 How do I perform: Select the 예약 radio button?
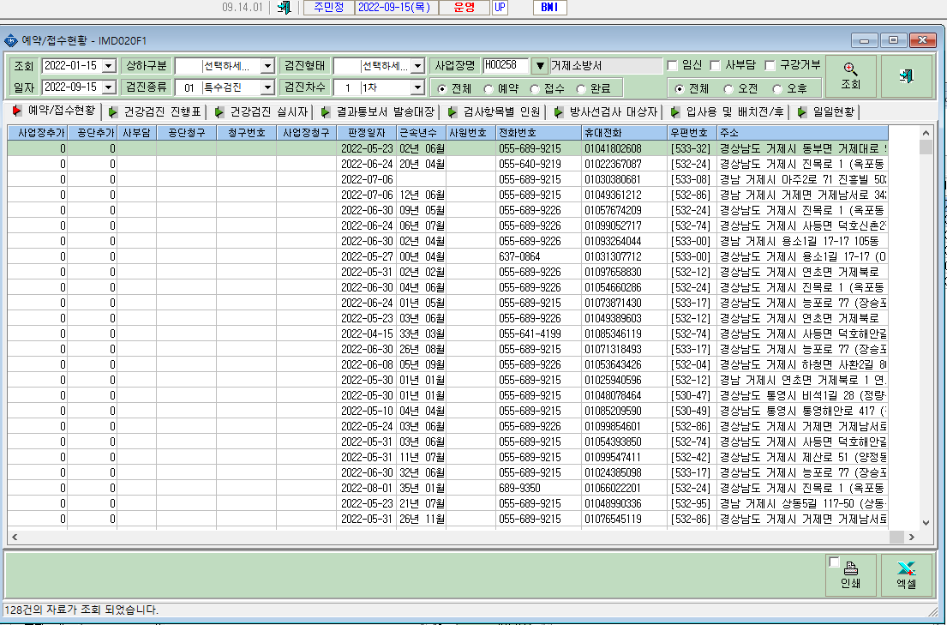488,89
